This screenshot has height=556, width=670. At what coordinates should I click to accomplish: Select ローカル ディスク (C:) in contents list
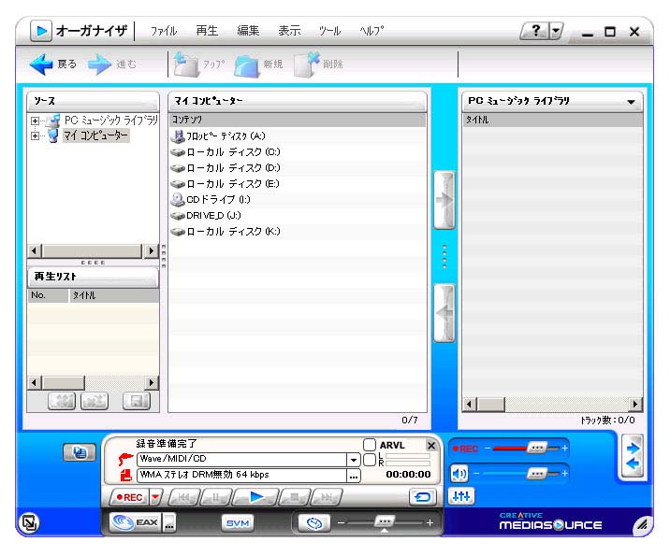[x=232, y=151]
